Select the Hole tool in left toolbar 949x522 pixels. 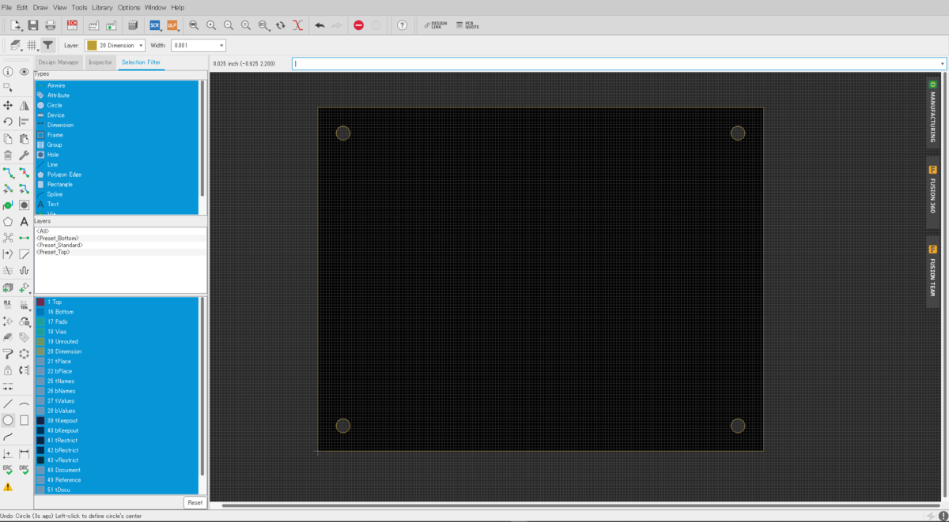coord(24,205)
